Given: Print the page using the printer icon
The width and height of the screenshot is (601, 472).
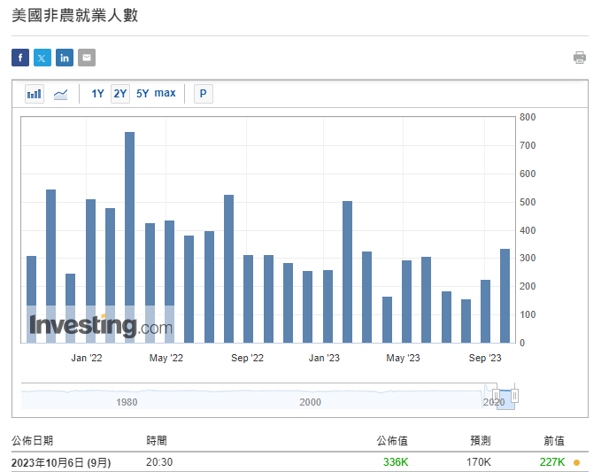Looking at the screenshot, I should click(x=580, y=58).
